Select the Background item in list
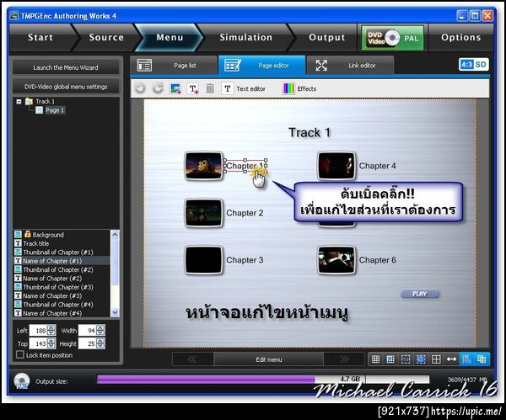Screen dimensions: 506x420 point(62,235)
